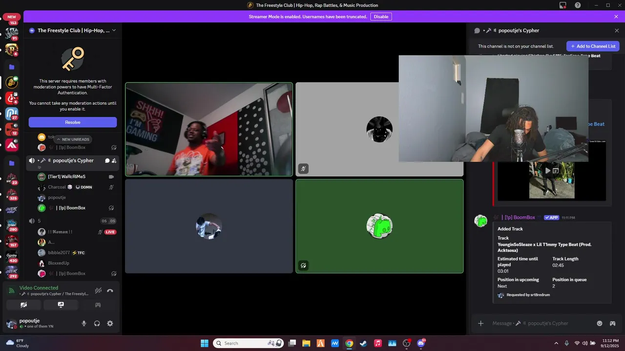
Task: Invite people to popoutje's Cypher
Action: (114, 160)
